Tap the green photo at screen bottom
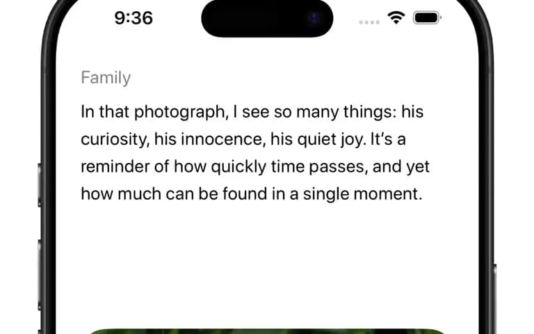This screenshot has height=334, width=534. pyautogui.click(x=267, y=331)
